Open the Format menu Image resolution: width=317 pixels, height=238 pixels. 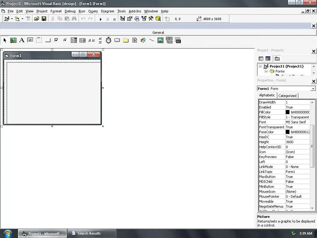click(x=56, y=11)
